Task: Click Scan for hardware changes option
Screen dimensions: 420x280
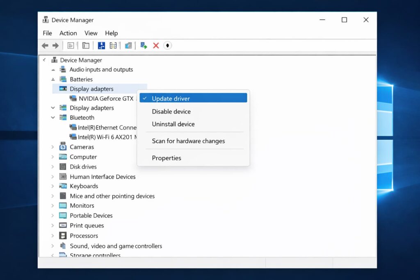Action: click(188, 141)
